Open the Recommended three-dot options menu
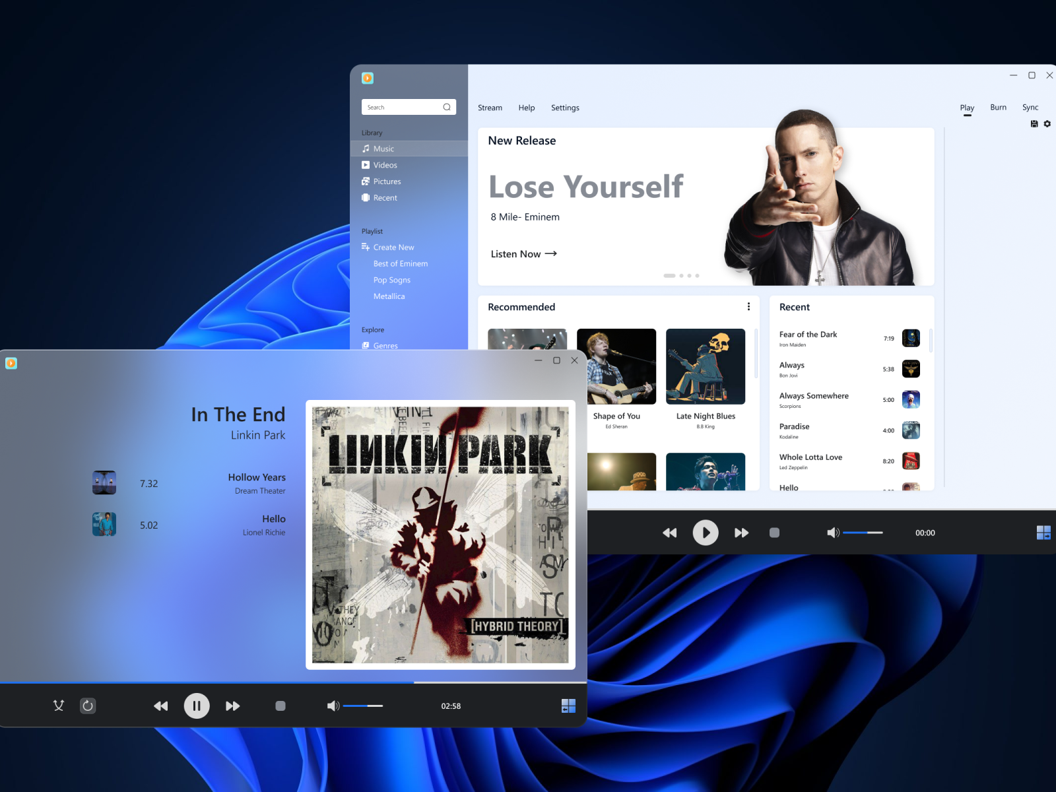Image resolution: width=1056 pixels, height=792 pixels. pos(748,306)
